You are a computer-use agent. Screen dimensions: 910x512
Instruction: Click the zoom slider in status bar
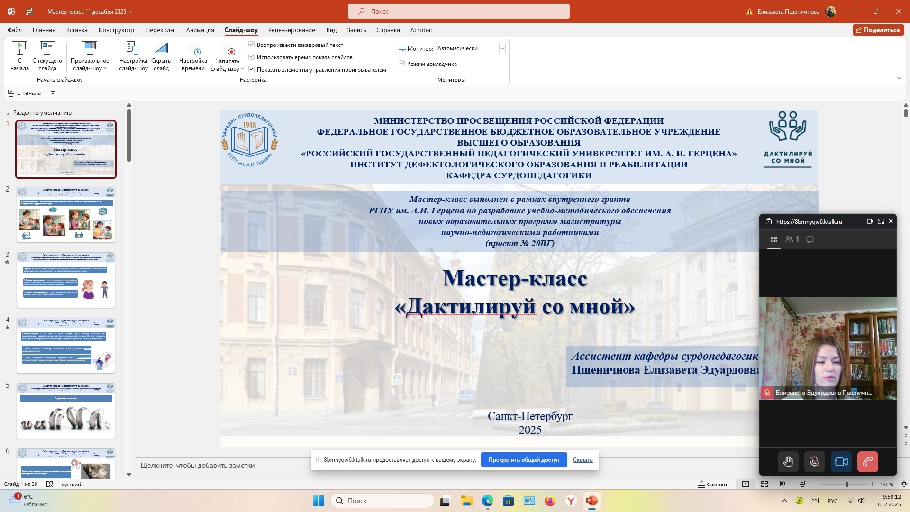847,484
